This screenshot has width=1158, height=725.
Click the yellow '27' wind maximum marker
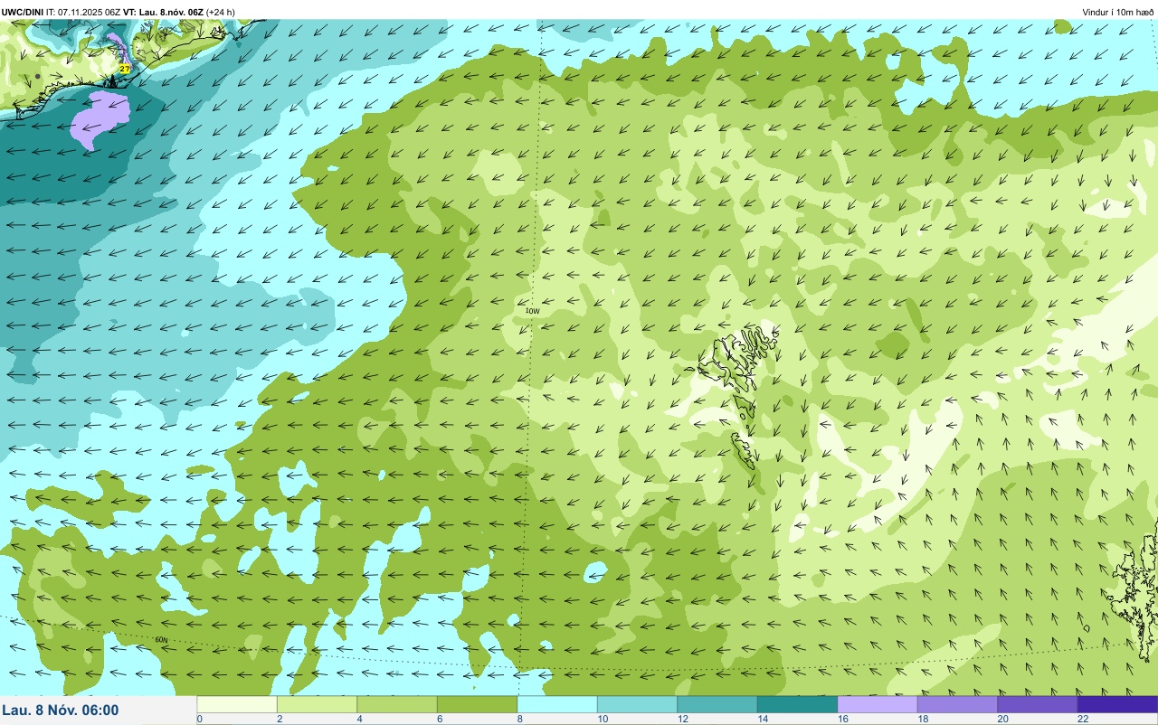124,69
